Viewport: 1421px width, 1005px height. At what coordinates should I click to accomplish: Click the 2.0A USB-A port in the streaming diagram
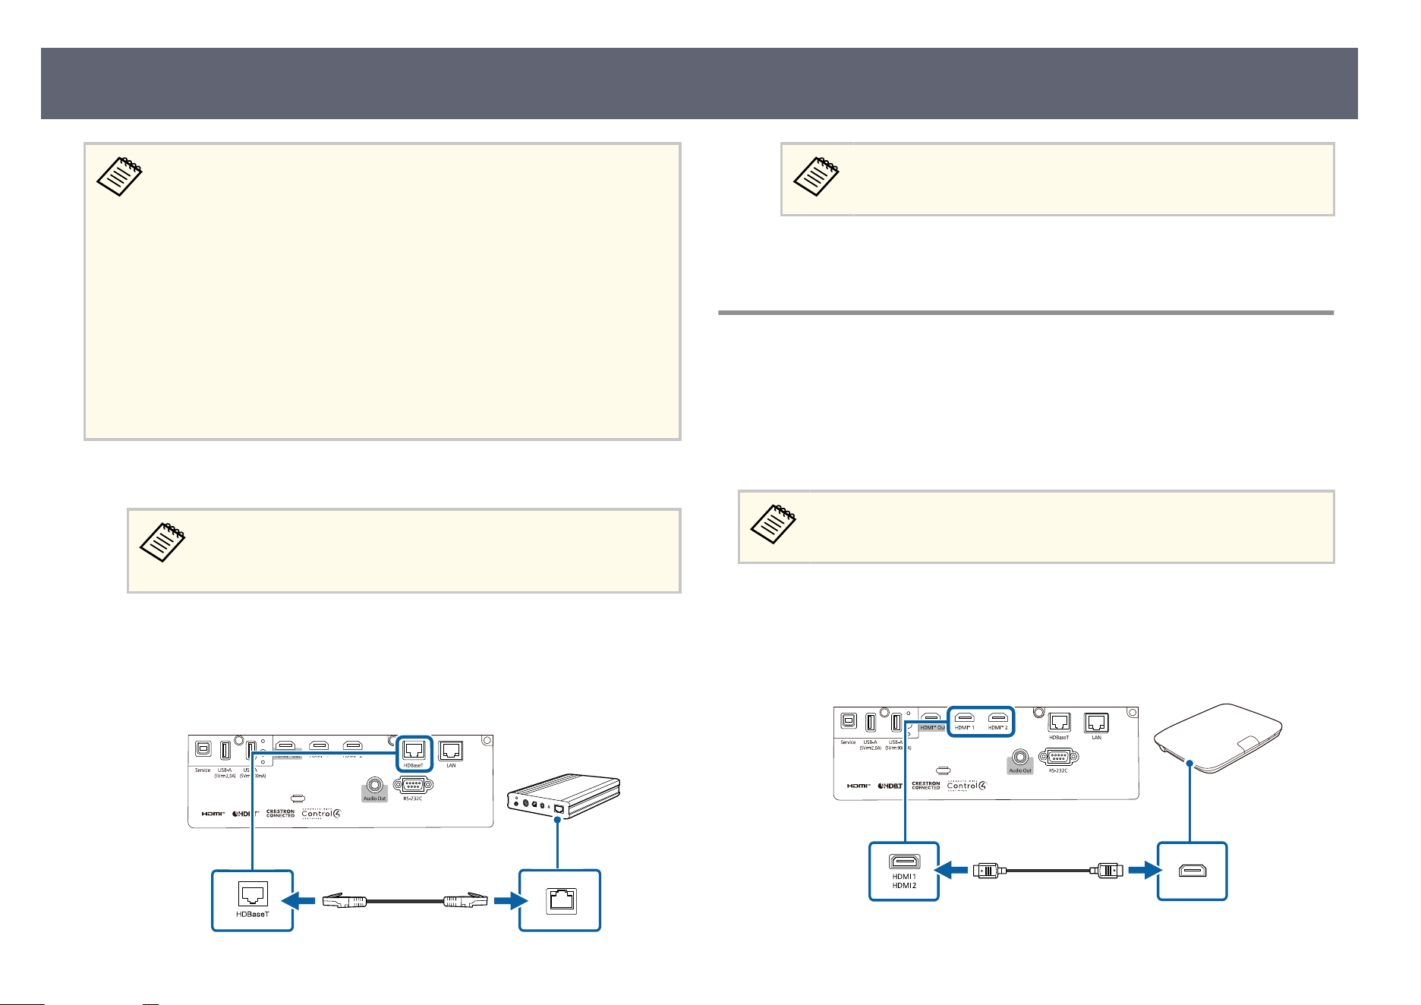(x=871, y=722)
